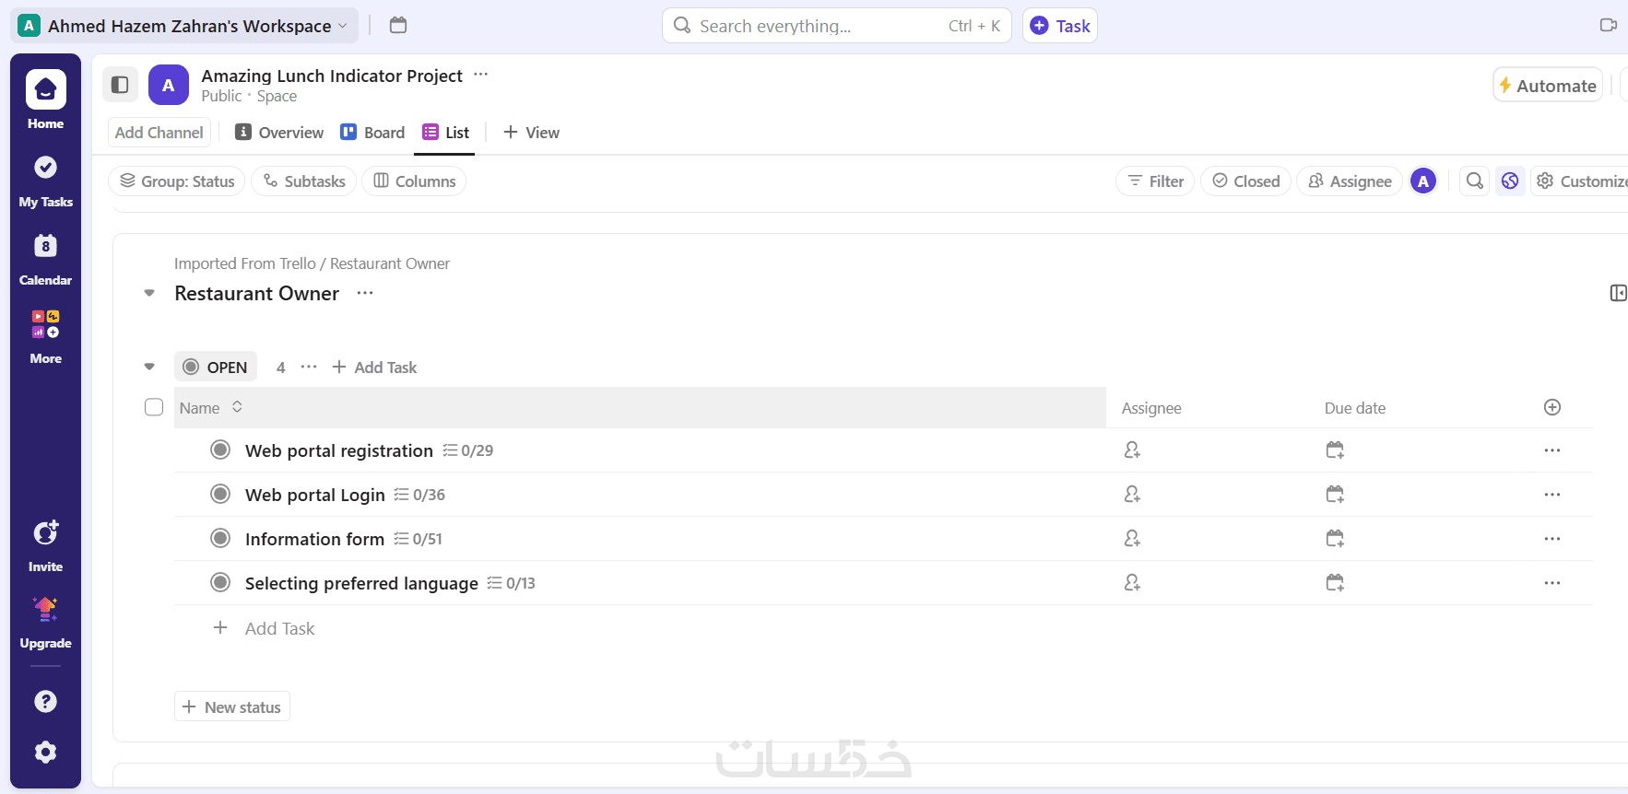The width and height of the screenshot is (1628, 794).
Task: Open the workspace switcher dropdown
Action: (183, 26)
